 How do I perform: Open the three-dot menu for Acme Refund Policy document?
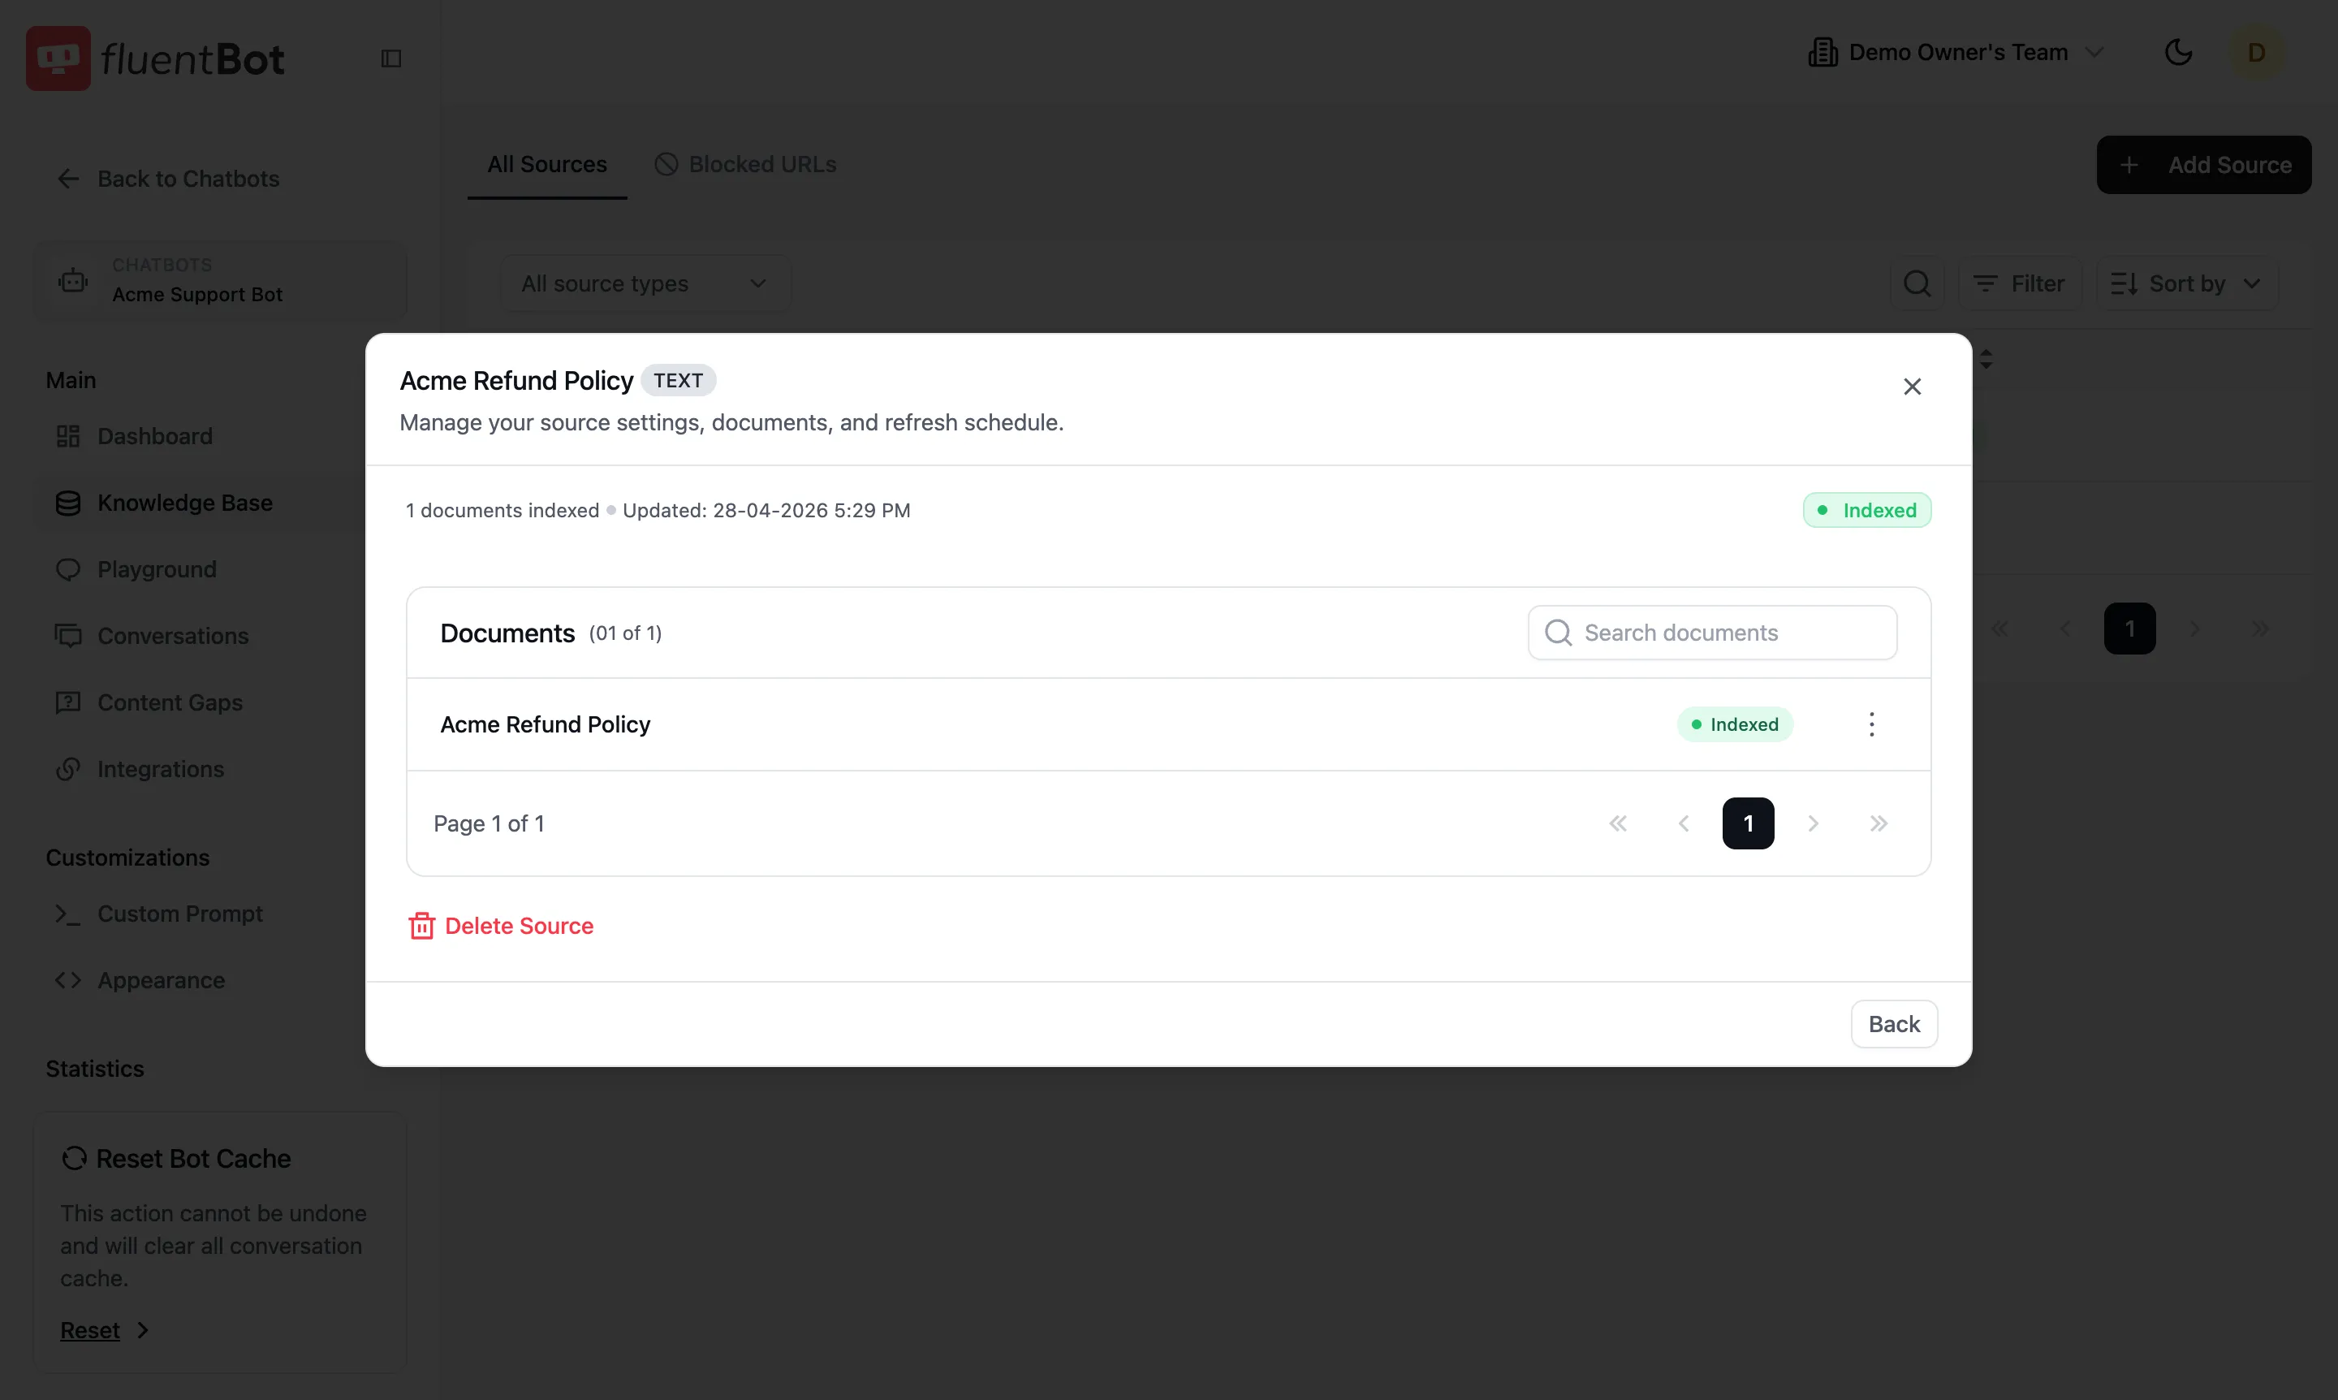click(1872, 724)
